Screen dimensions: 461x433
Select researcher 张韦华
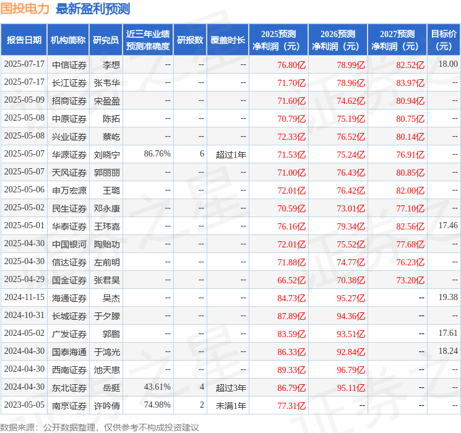click(106, 83)
